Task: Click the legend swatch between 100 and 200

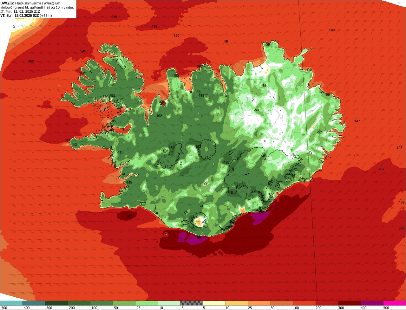Action: pos(304,303)
